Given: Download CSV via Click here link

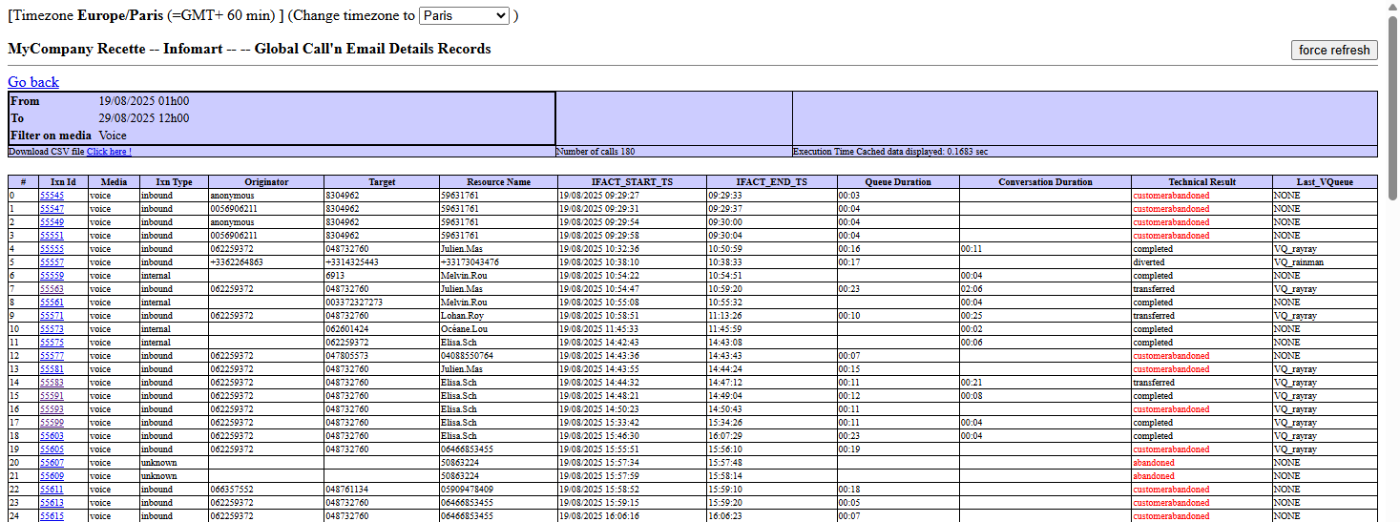Looking at the screenshot, I should (109, 152).
